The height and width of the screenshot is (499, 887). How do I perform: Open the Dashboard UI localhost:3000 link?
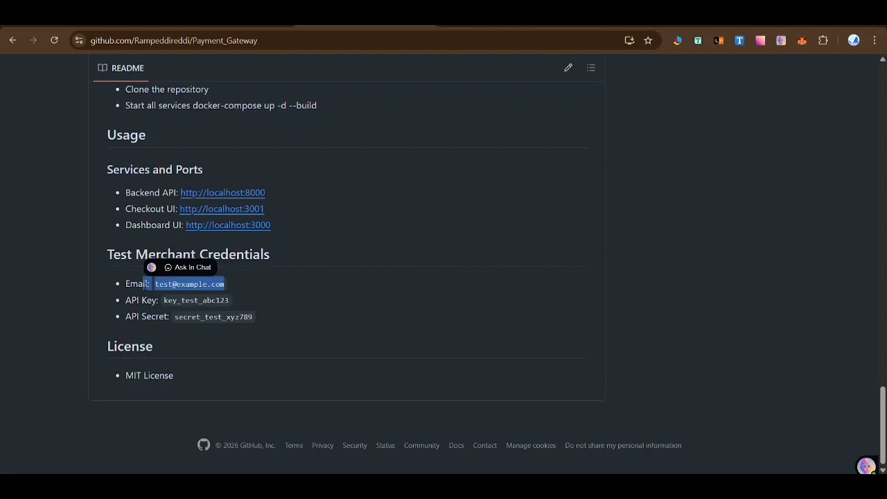(228, 225)
